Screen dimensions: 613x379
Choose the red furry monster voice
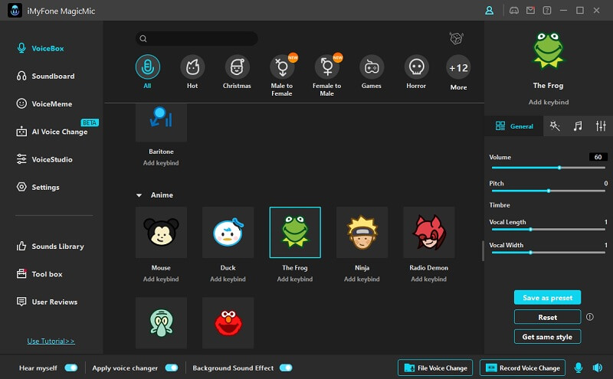[x=228, y=323]
